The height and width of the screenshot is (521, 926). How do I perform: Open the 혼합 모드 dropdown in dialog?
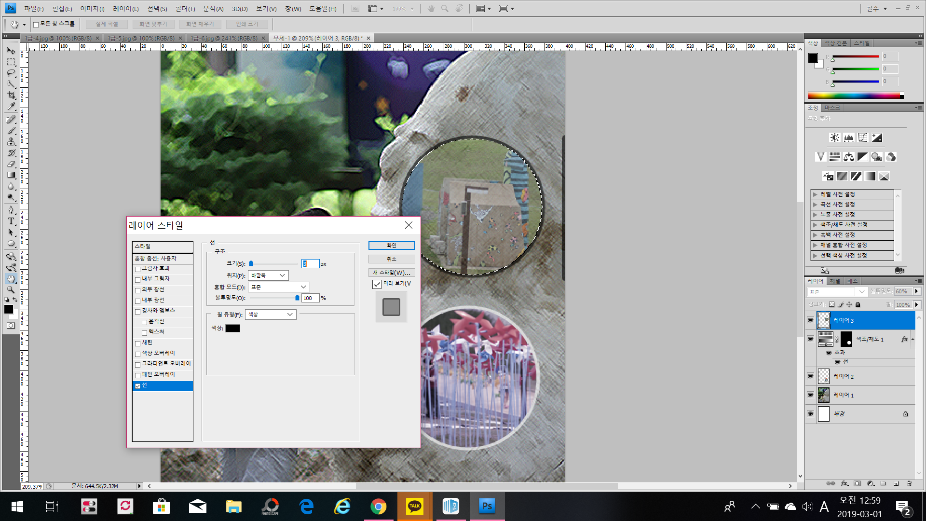tap(279, 287)
